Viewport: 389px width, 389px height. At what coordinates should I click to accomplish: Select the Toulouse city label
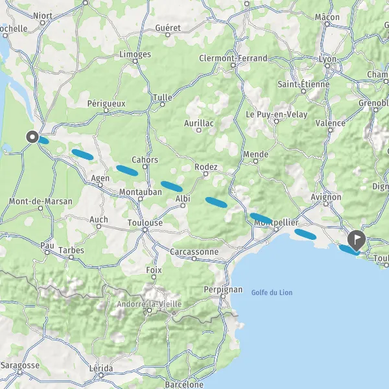145,222
